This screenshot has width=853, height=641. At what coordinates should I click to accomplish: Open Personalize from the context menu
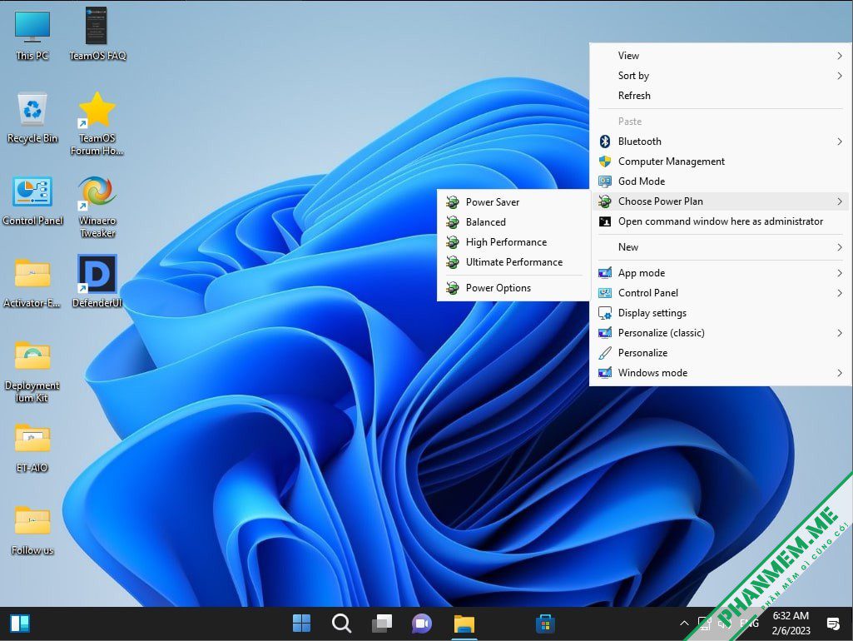coord(720,353)
